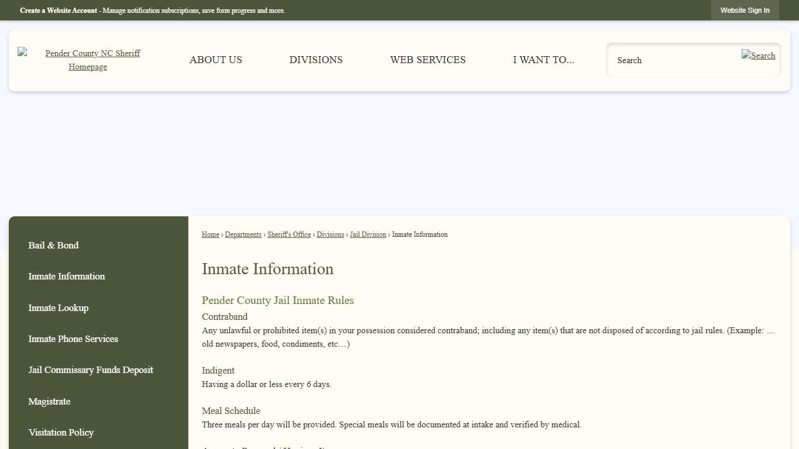
Task: Click the Pender County Sheriff logo image
Action: click(23, 53)
